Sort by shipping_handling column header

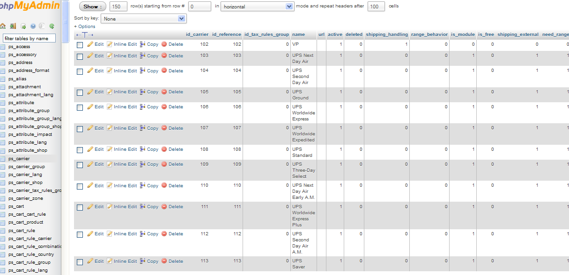point(387,35)
